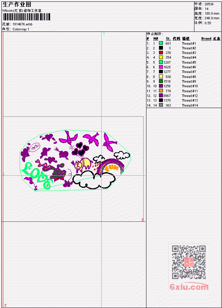Click the height value '180.0 mm'
This screenshot has width=222, height=308.
pos(212,13)
